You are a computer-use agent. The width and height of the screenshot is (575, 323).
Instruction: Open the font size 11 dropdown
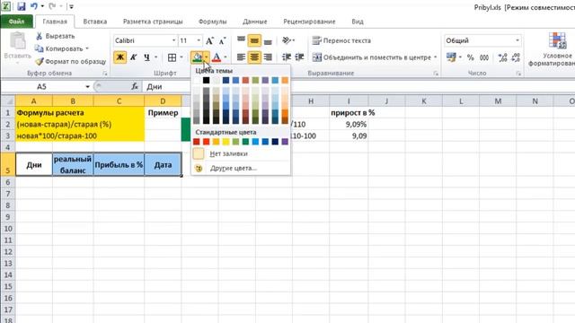coord(199,40)
